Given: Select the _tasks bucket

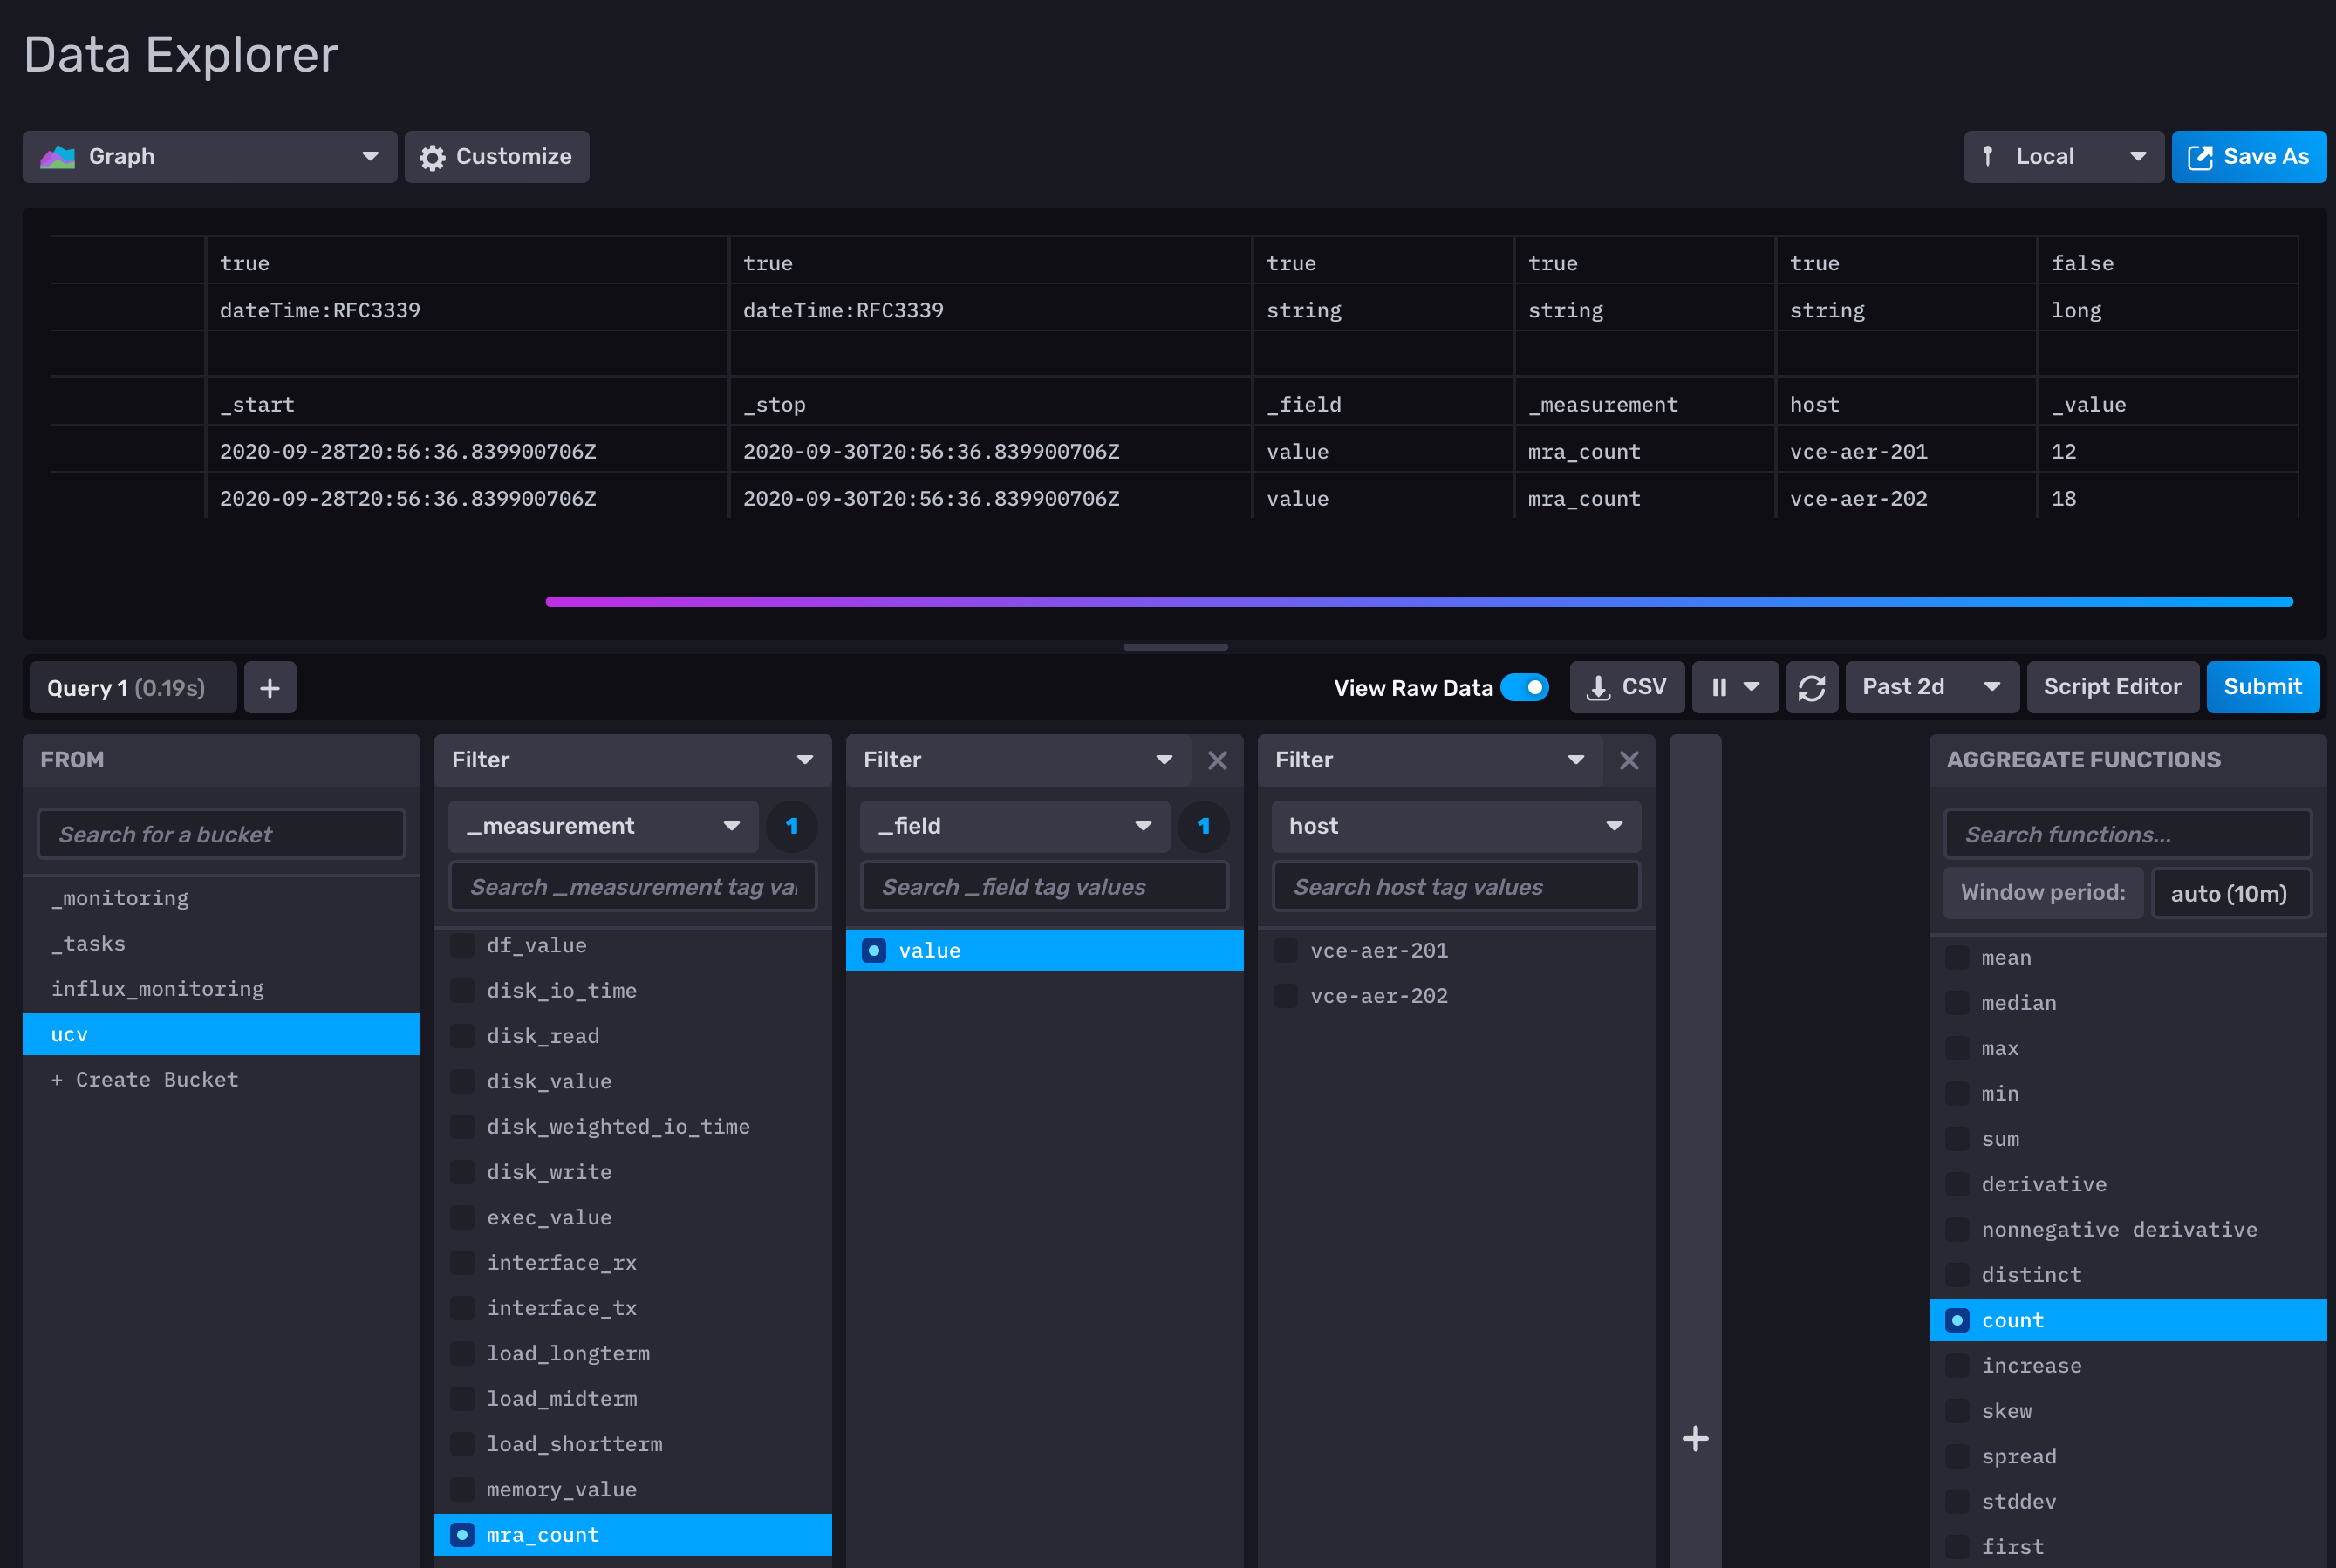Looking at the screenshot, I should [221, 943].
